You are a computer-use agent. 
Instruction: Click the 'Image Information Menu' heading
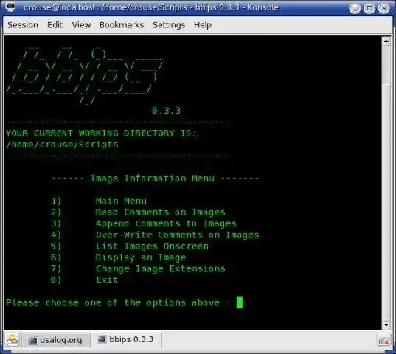153,178
